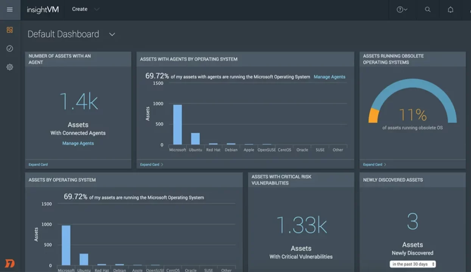The width and height of the screenshot is (471, 272).
Task: Open settings via the gear icon
Action: pos(10,67)
